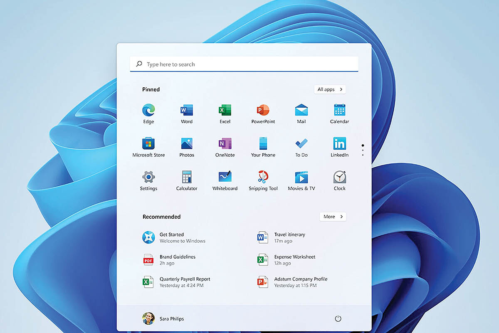Show all apps list

click(x=330, y=89)
